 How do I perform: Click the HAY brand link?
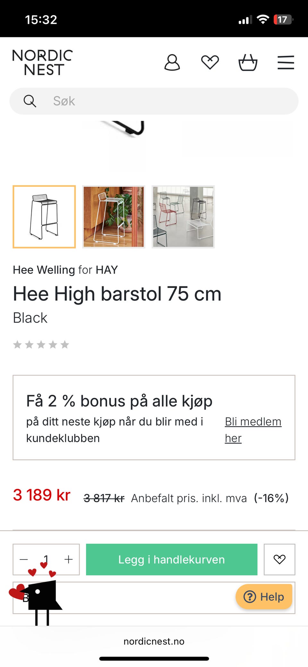coord(107,270)
